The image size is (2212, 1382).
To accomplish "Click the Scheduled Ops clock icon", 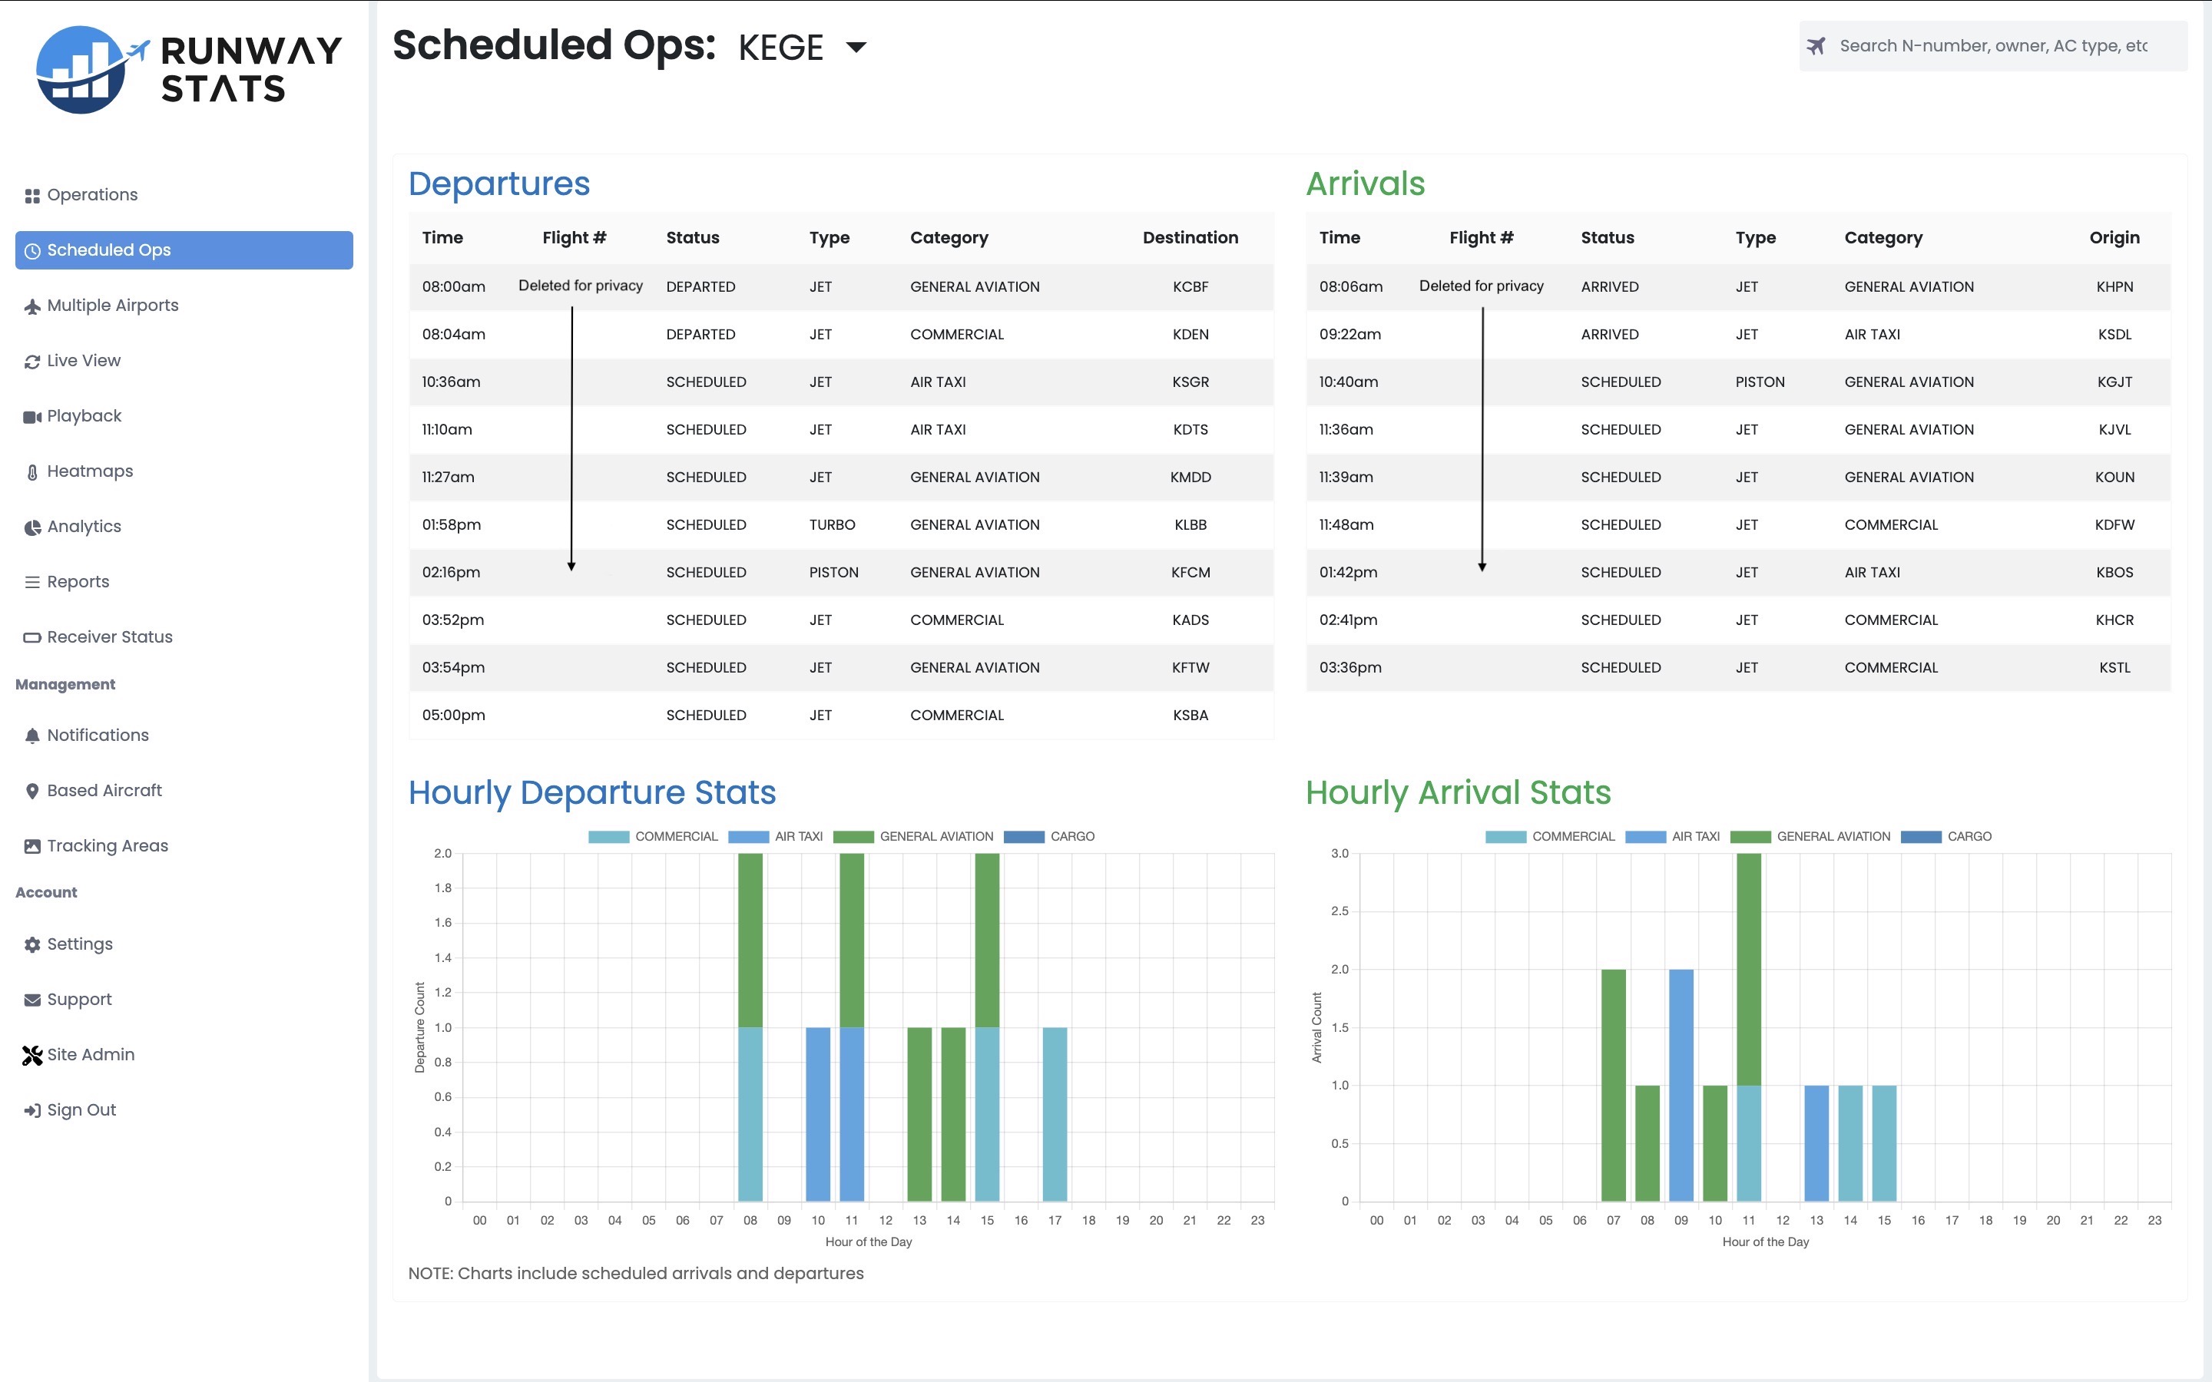I will (32, 250).
